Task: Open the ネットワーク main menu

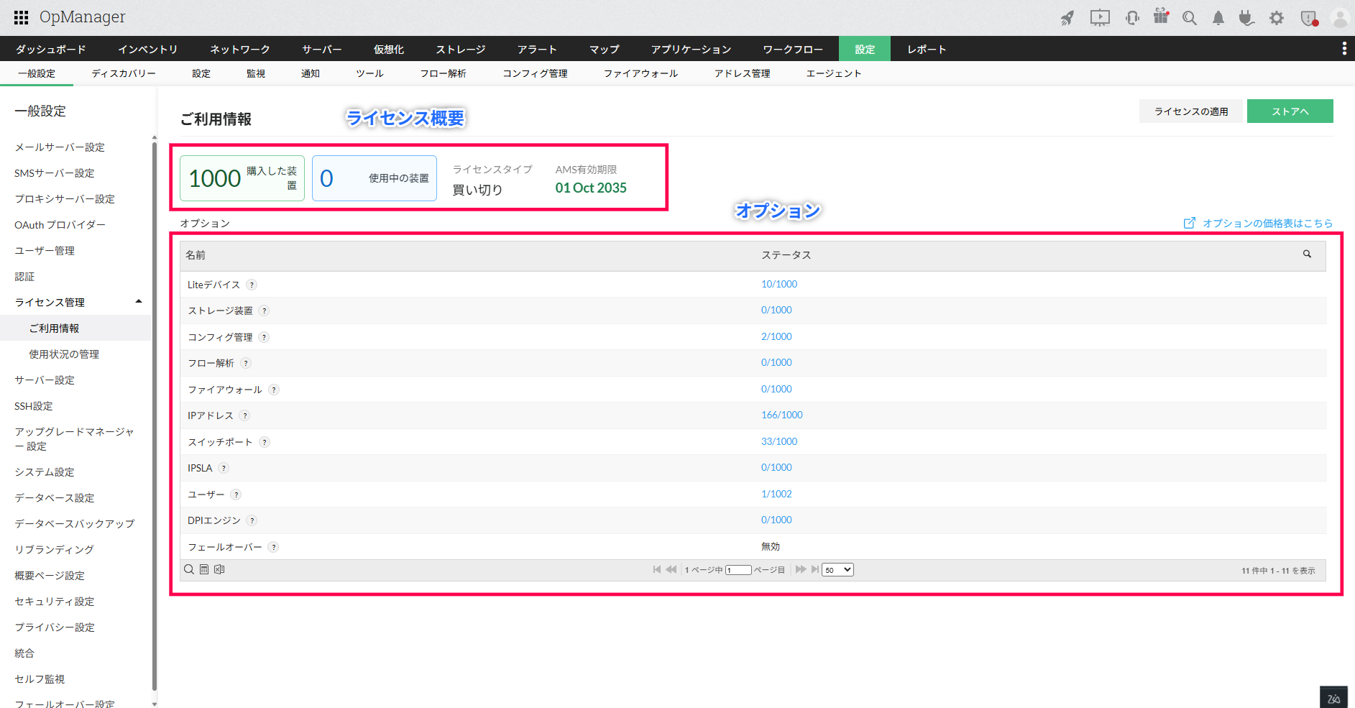Action: tap(240, 49)
